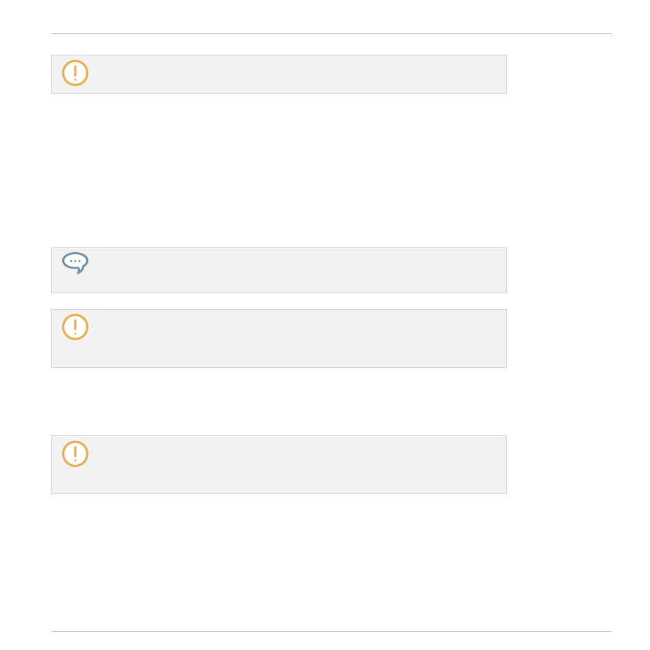Click the narrow gap between speech and warning boxes
The height and width of the screenshot is (650, 650).
click(x=279, y=301)
